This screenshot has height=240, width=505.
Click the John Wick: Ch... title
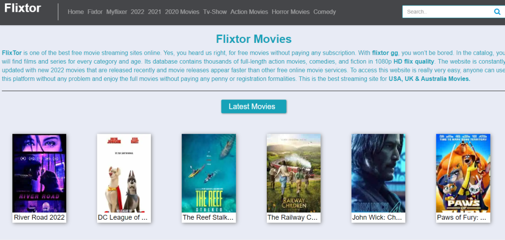377,217
